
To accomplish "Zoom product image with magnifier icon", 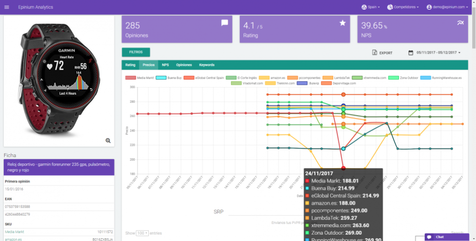I will (108, 140).
